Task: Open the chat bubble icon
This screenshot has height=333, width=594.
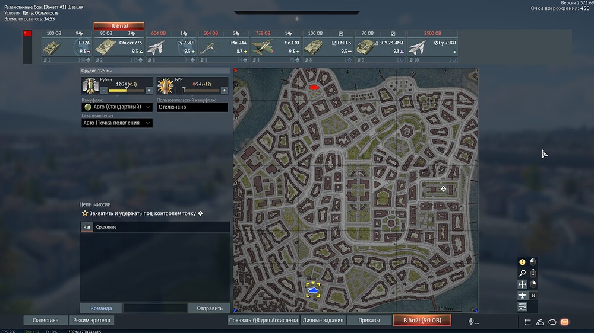Action: pyautogui.click(x=552, y=322)
